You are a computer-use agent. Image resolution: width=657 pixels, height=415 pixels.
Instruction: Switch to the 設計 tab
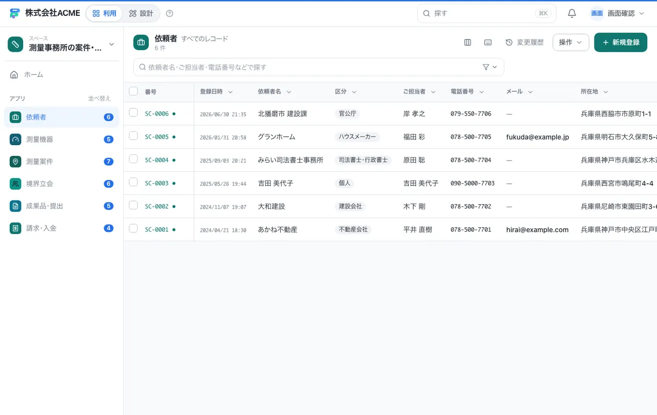click(141, 13)
